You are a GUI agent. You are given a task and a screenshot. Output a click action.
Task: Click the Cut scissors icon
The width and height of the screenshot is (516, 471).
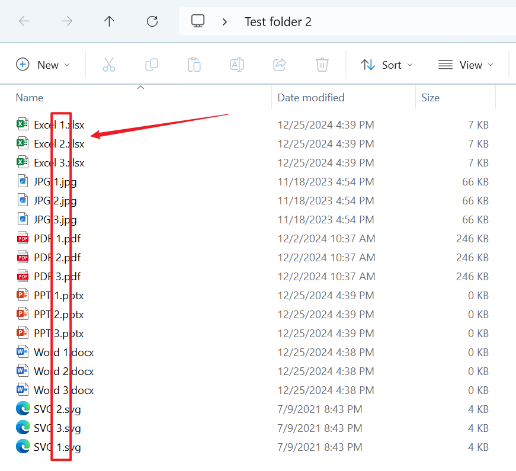pos(109,65)
